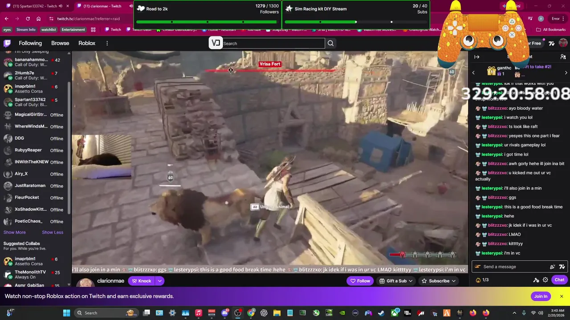The width and height of the screenshot is (570, 320).
Task: Open Knock options dropdown arrow
Action: (x=159, y=281)
